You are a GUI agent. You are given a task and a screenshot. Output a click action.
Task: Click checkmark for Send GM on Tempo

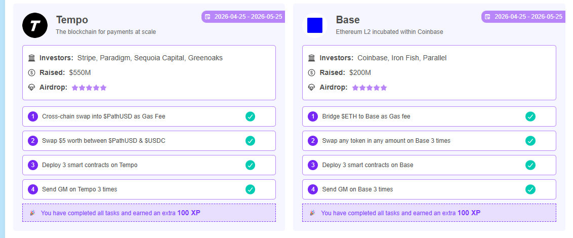click(x=251, y=189)
